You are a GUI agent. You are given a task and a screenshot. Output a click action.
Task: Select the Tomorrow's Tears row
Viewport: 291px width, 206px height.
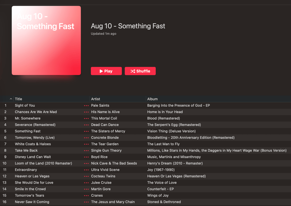(x=145, y=195)
